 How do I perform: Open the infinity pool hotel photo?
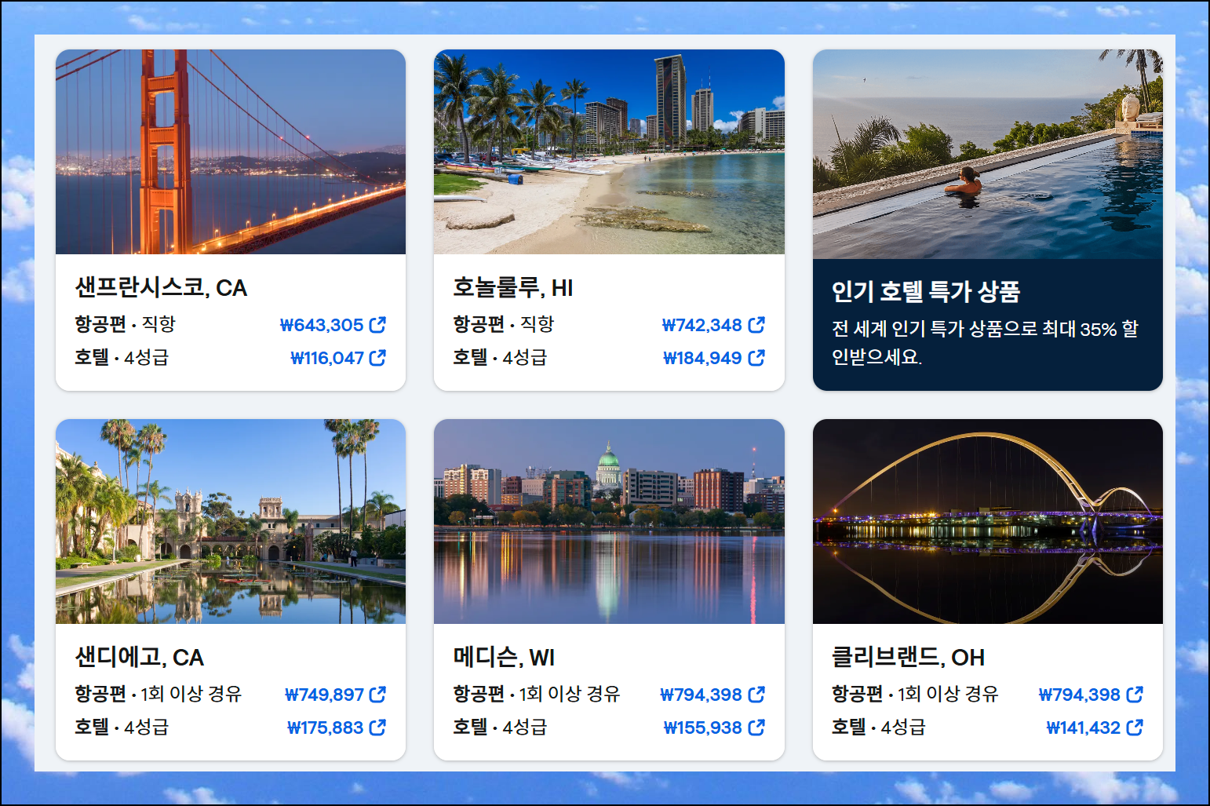tap(988, 154)
